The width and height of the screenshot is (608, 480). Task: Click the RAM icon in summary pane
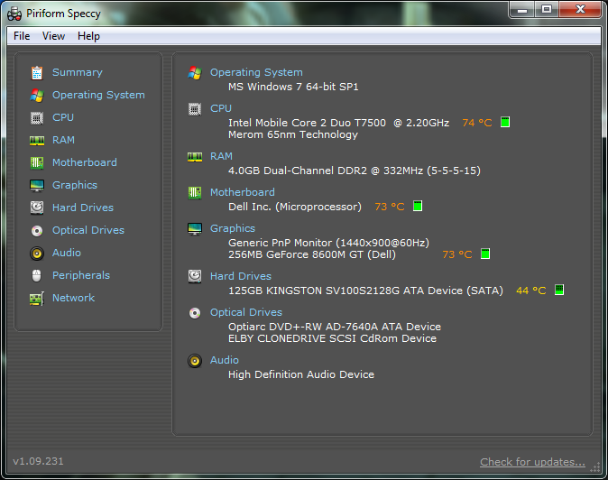click(195, 157)
